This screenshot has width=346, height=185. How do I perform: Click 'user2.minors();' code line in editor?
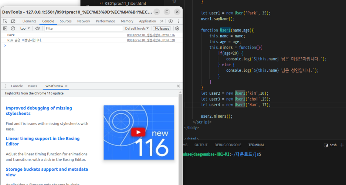(217, 116)
